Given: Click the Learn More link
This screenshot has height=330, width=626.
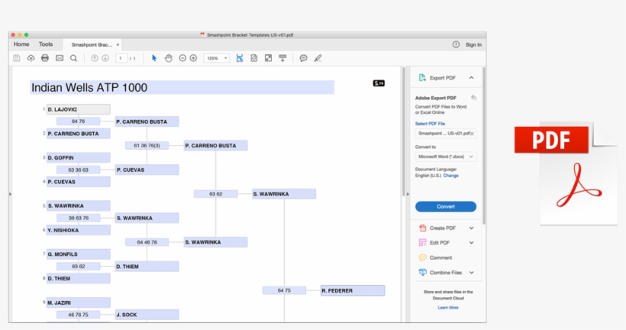Looking at the screenshot, I should pos(448,307).
